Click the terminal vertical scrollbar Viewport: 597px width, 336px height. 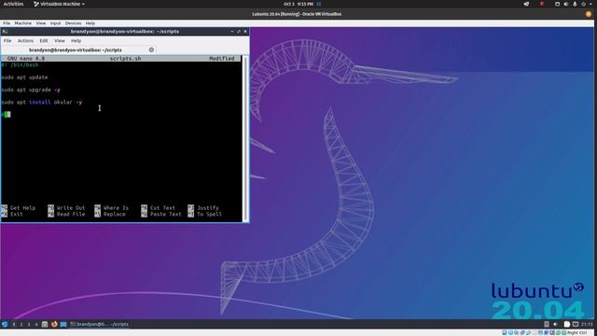point(245,138)
